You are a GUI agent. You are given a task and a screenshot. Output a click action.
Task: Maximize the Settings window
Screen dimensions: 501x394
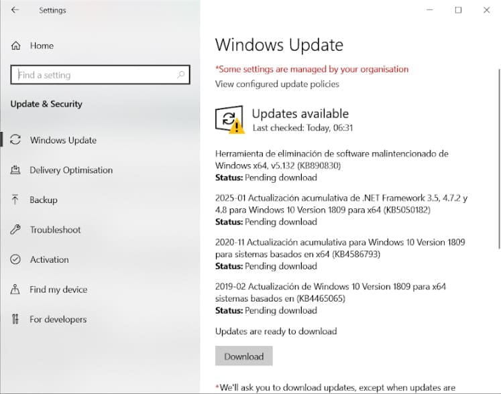(x=458, y=10)
